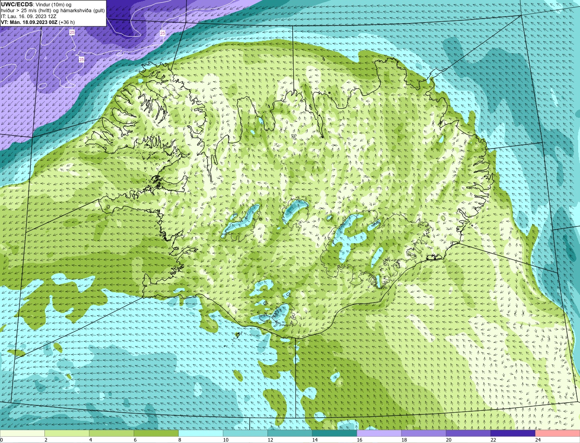Select the 'hviður > 25 m/s (hvítt)' description line
Image resolution: width=580 pixels, height=443 pixels.
pyautogui.click(x=53, y=10)
